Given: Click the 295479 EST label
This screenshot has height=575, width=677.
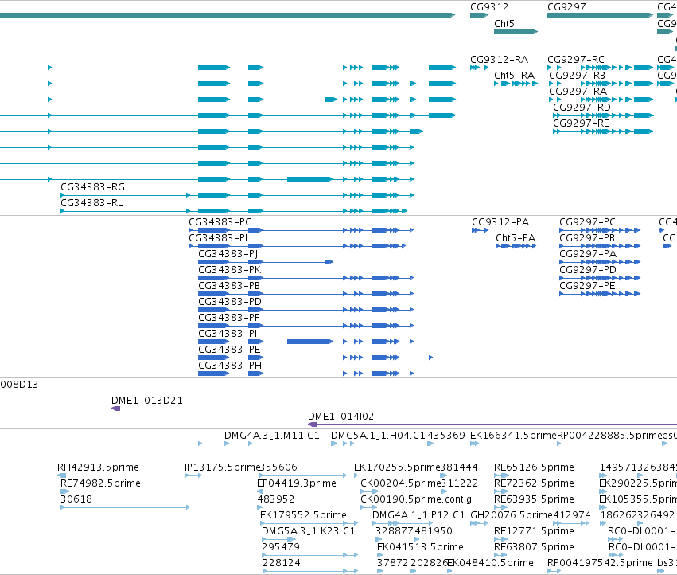Looking at the screenshot, I should pyautogui.click(x=281, y=547).
